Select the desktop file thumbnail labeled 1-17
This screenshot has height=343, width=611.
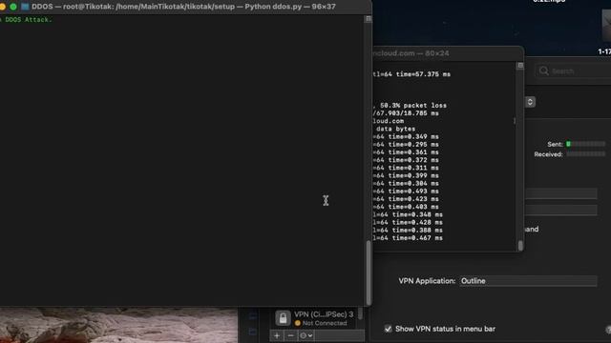click(606, 26)
